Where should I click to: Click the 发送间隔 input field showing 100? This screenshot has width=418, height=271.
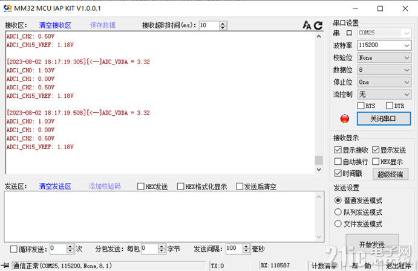click(234, 249)
